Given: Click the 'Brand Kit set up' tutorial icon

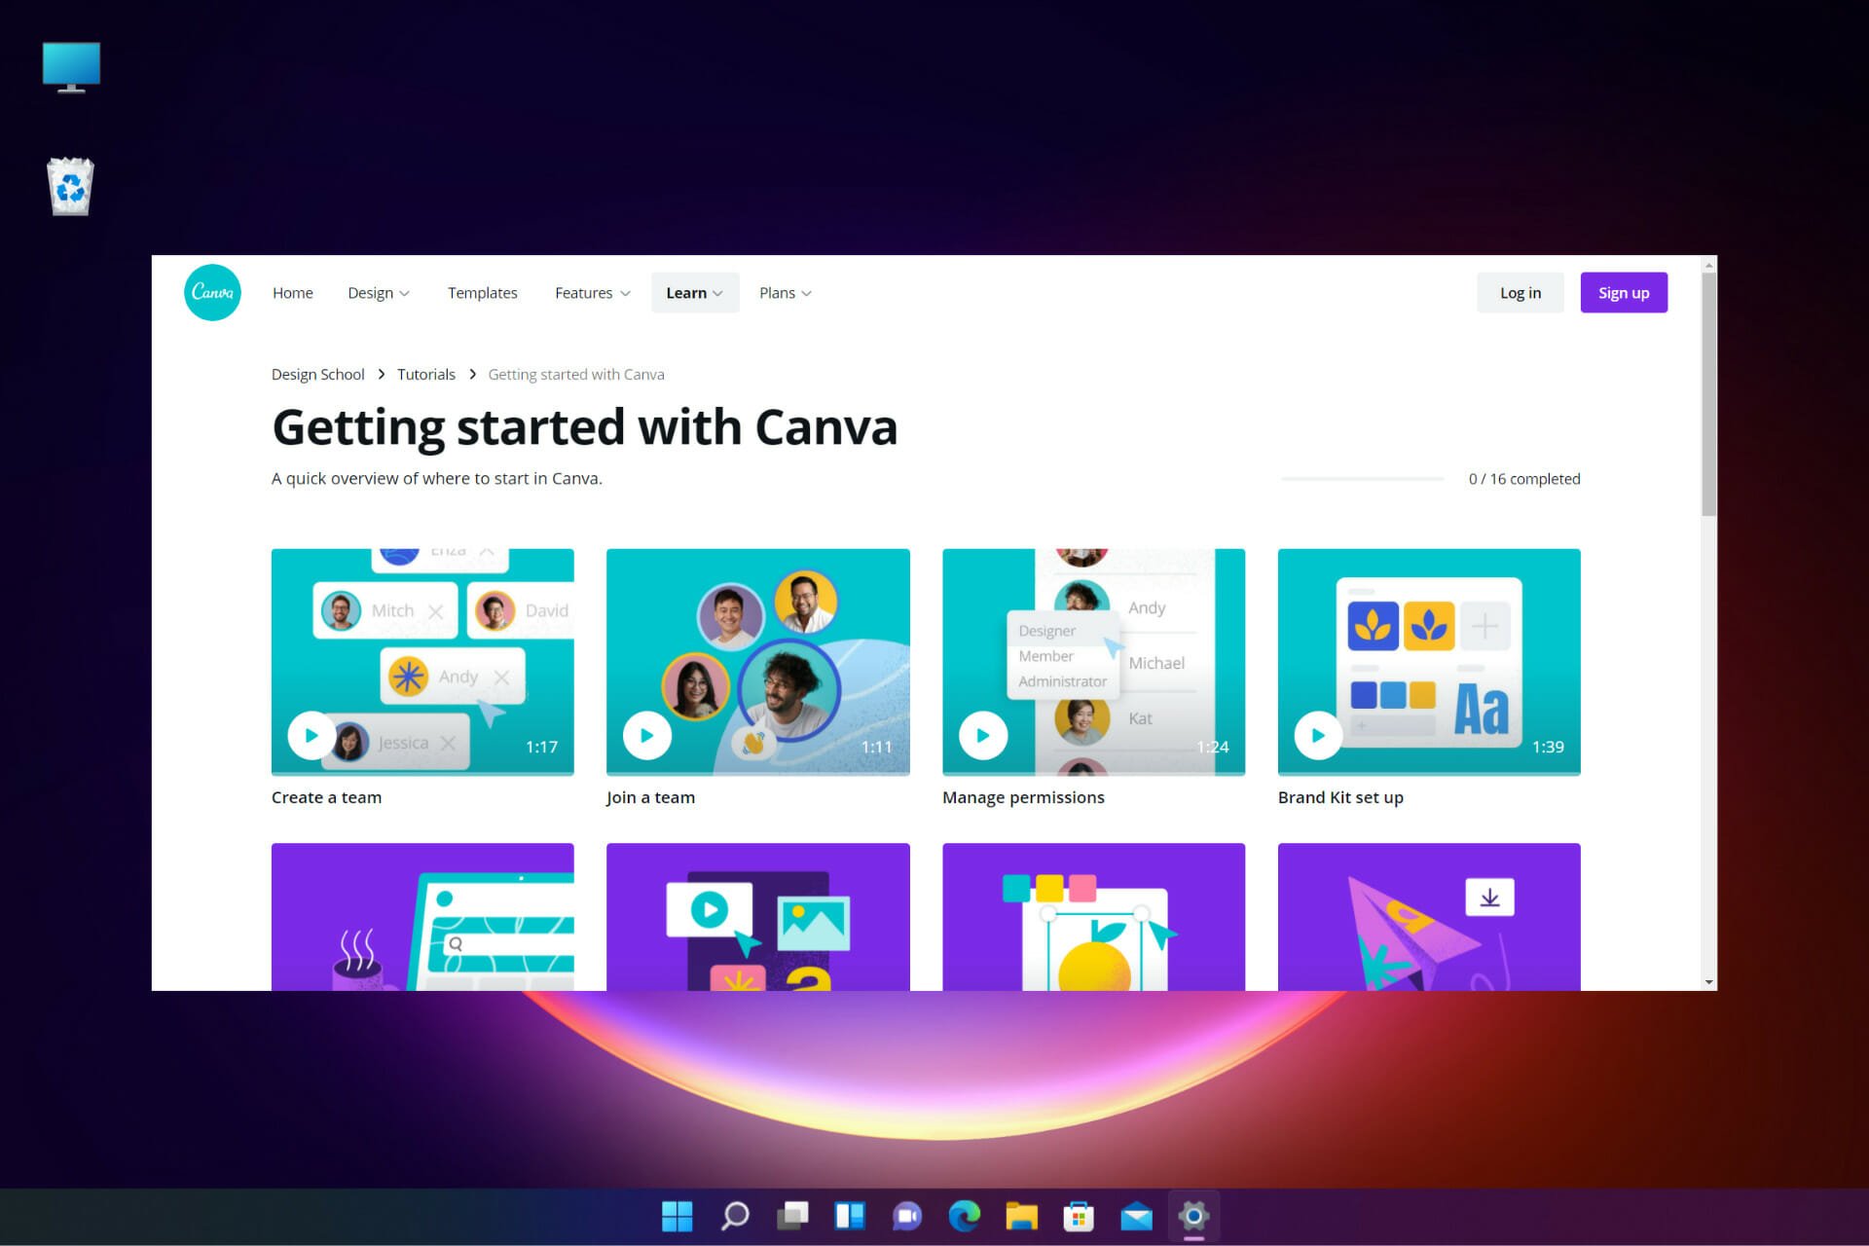Looking at the screenshot, I should [x=1428, y=661].
